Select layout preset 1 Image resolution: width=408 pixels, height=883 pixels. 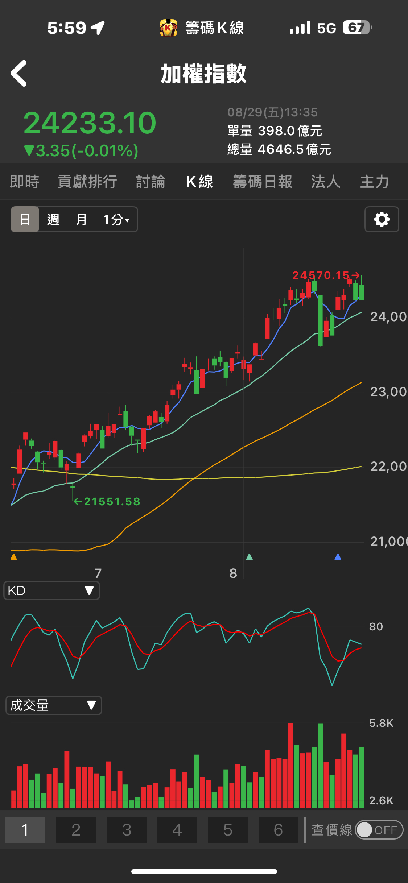pos(25,830)
